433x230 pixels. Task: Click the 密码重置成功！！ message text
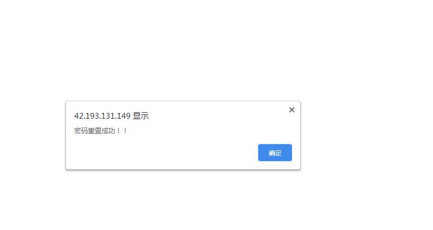pyautogui.click(x=100, y=131)
